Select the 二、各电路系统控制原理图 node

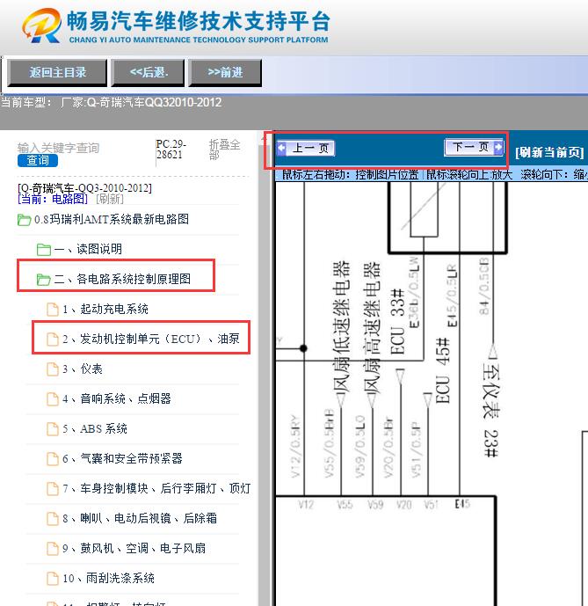click(122, 279)
